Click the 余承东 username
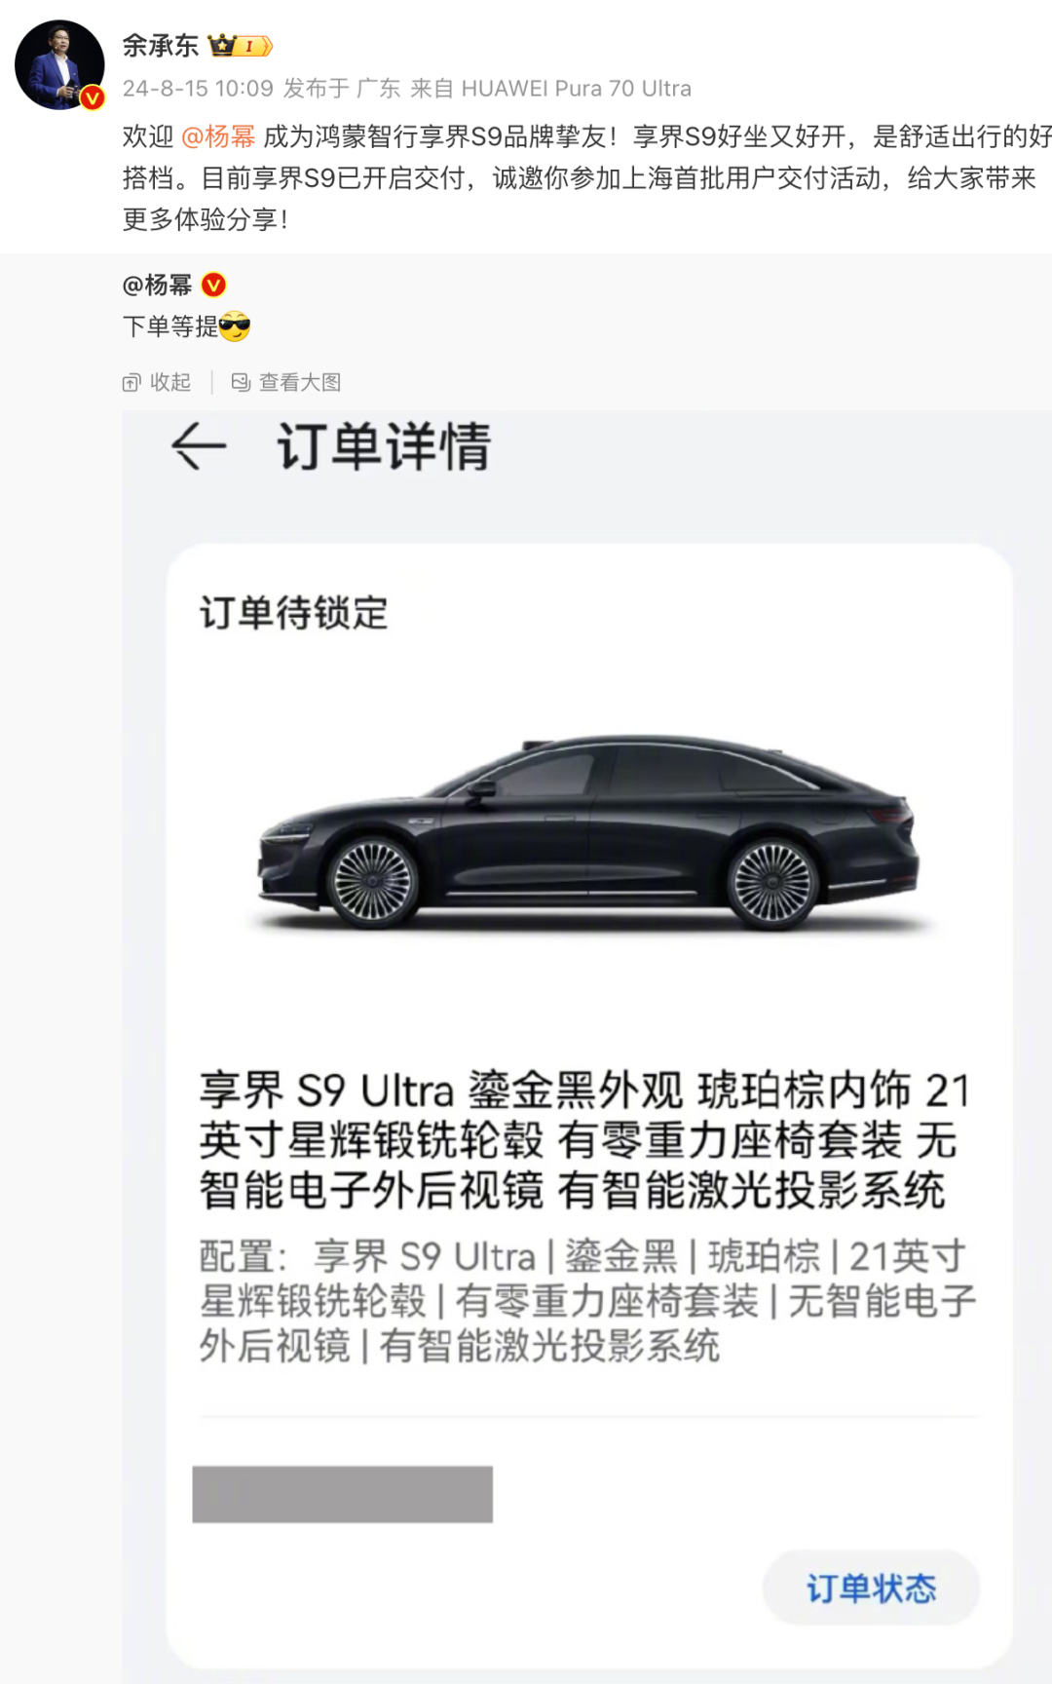The height and width of the screenshot is (1684, 1052). [160, 45]
